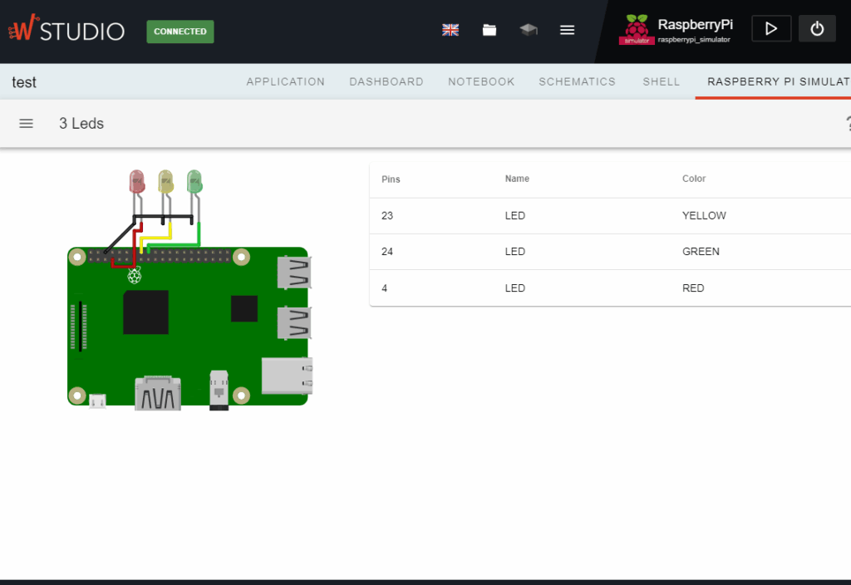
Task: Open the top bar hamburger menu
Action: [567, 29]
